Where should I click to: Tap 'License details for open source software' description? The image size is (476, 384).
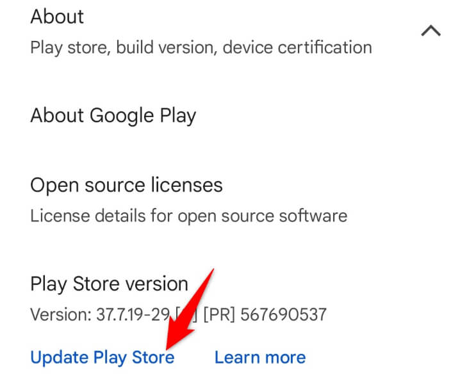(x=188, y=215)
